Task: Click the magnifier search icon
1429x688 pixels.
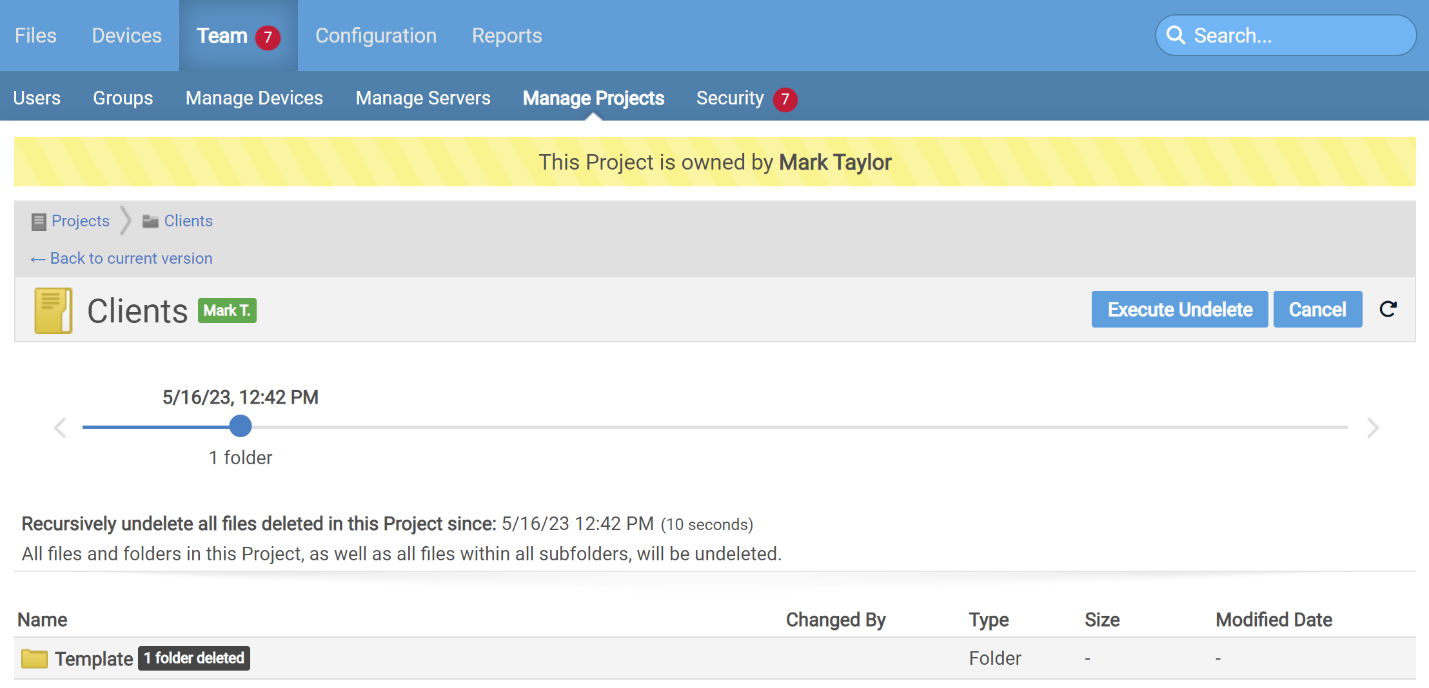Action: click(1176, 35)
